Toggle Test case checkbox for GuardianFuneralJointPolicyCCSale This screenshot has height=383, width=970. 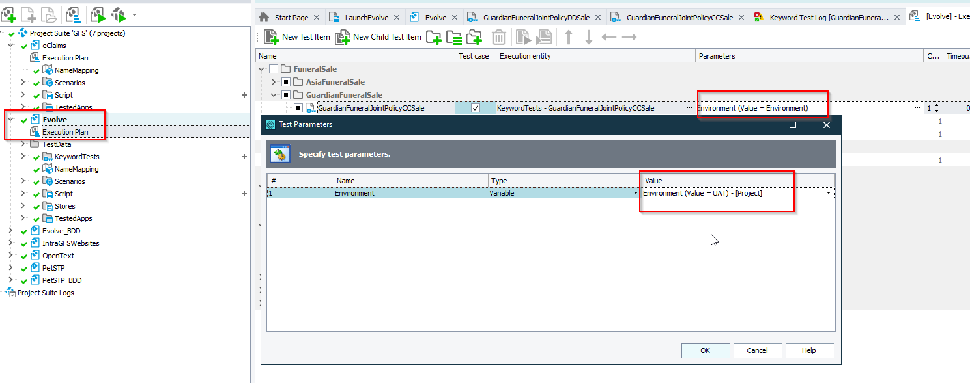[x=476, y=108]
